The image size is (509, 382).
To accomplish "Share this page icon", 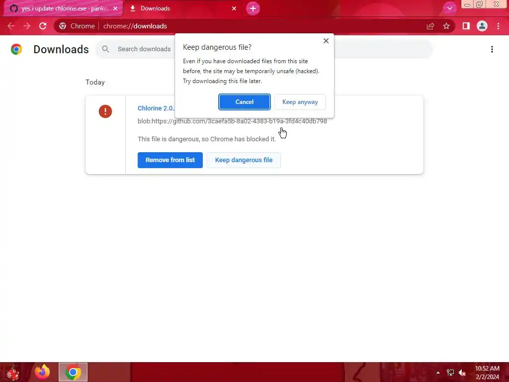I will [430, 26].
